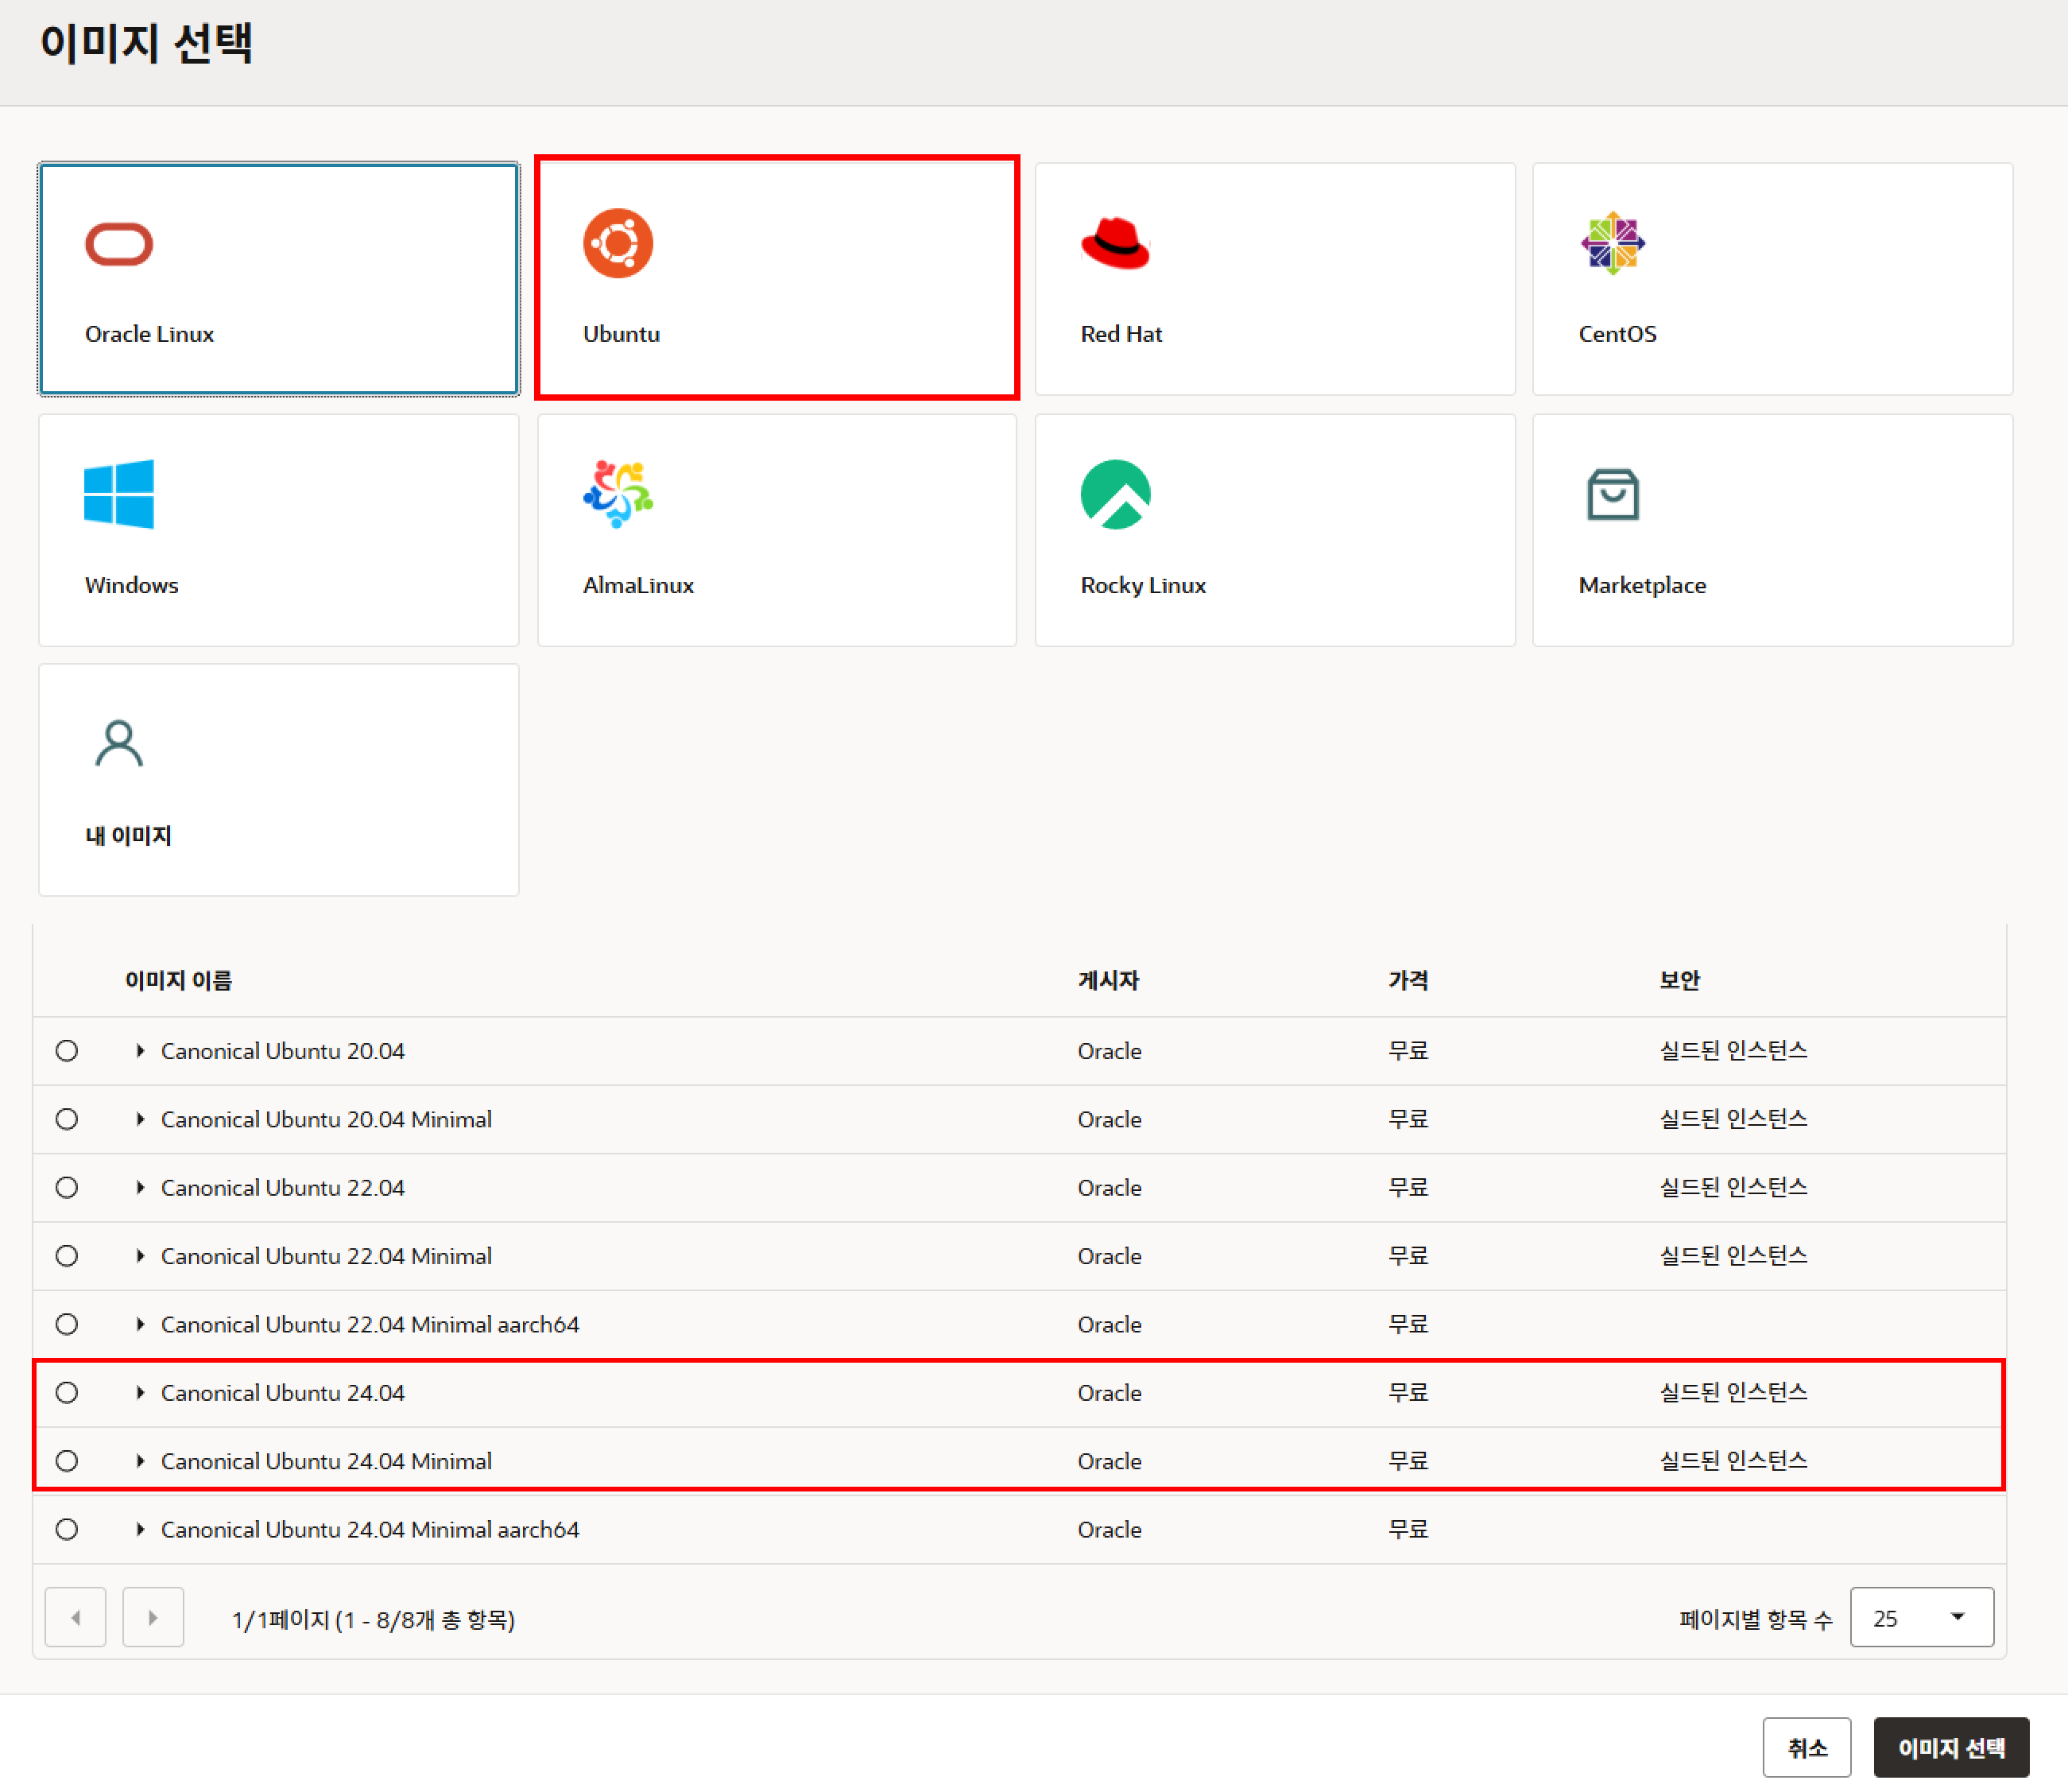
Task: Choose the Rocky Linux logo icon
Action: coord(1115,494)
